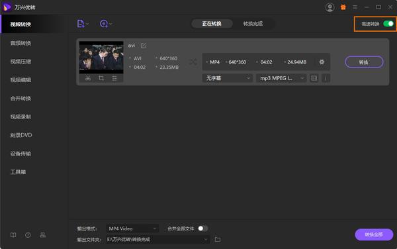Open the help question icon
The width and height of the screenshot is (397, 249).
pos(28,235)
